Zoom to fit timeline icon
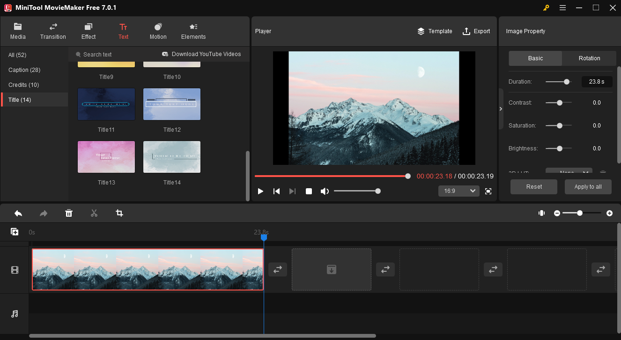The height and width of the screenshot is (340, 621). pyautogui.click(x=541, y=213)
